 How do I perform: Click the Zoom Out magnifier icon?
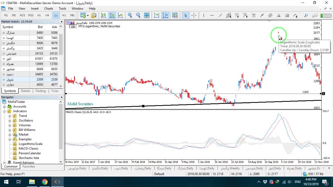138,15
